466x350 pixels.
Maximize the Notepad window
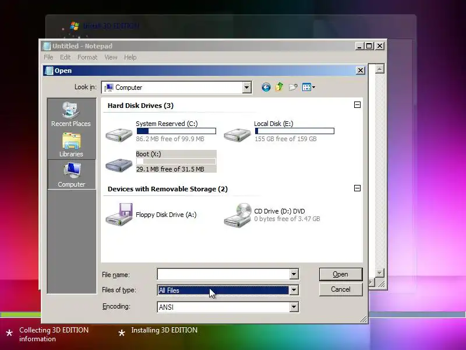coord(369,46)
